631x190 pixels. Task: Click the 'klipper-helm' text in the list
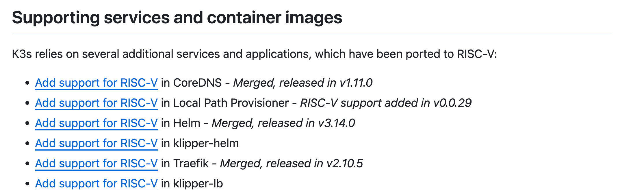pyautogui.click(x=206, y=143)
